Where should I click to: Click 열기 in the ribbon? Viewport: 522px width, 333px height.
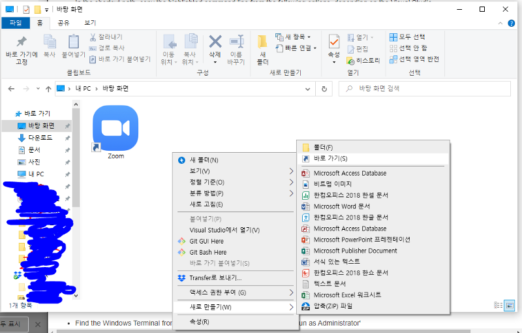(x=360, y=37)
